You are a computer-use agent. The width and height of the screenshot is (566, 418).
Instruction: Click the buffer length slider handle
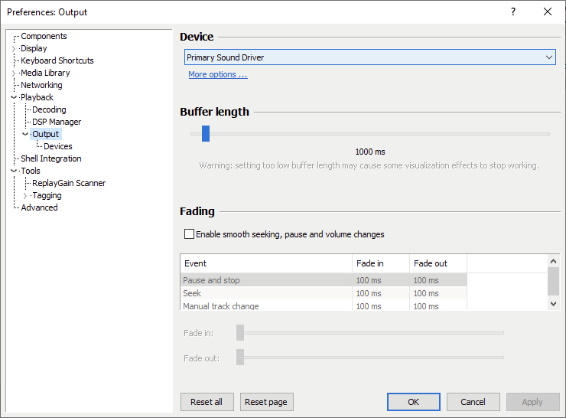coord(206,134)
